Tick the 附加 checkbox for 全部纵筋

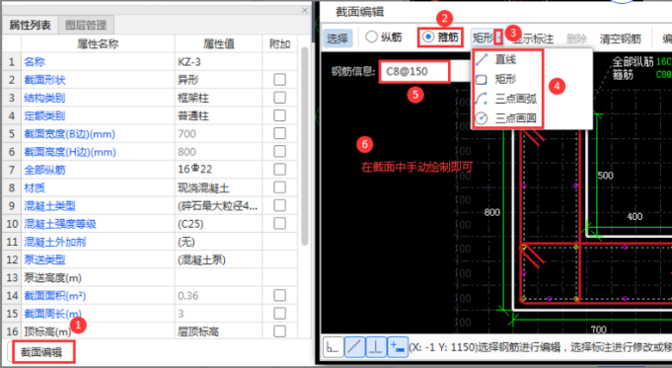point(280,170)
